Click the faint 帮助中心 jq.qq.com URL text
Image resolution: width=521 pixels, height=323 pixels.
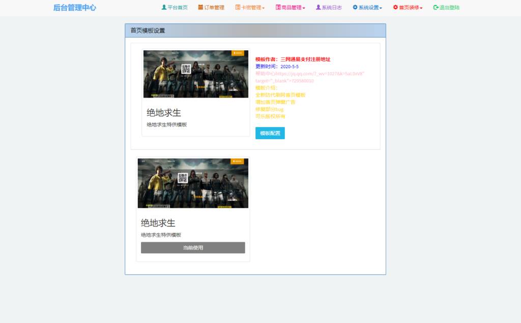coord(310,77)
